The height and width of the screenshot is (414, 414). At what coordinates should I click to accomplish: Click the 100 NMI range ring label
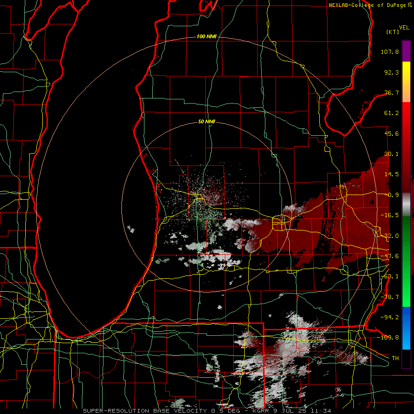point(207,36)
